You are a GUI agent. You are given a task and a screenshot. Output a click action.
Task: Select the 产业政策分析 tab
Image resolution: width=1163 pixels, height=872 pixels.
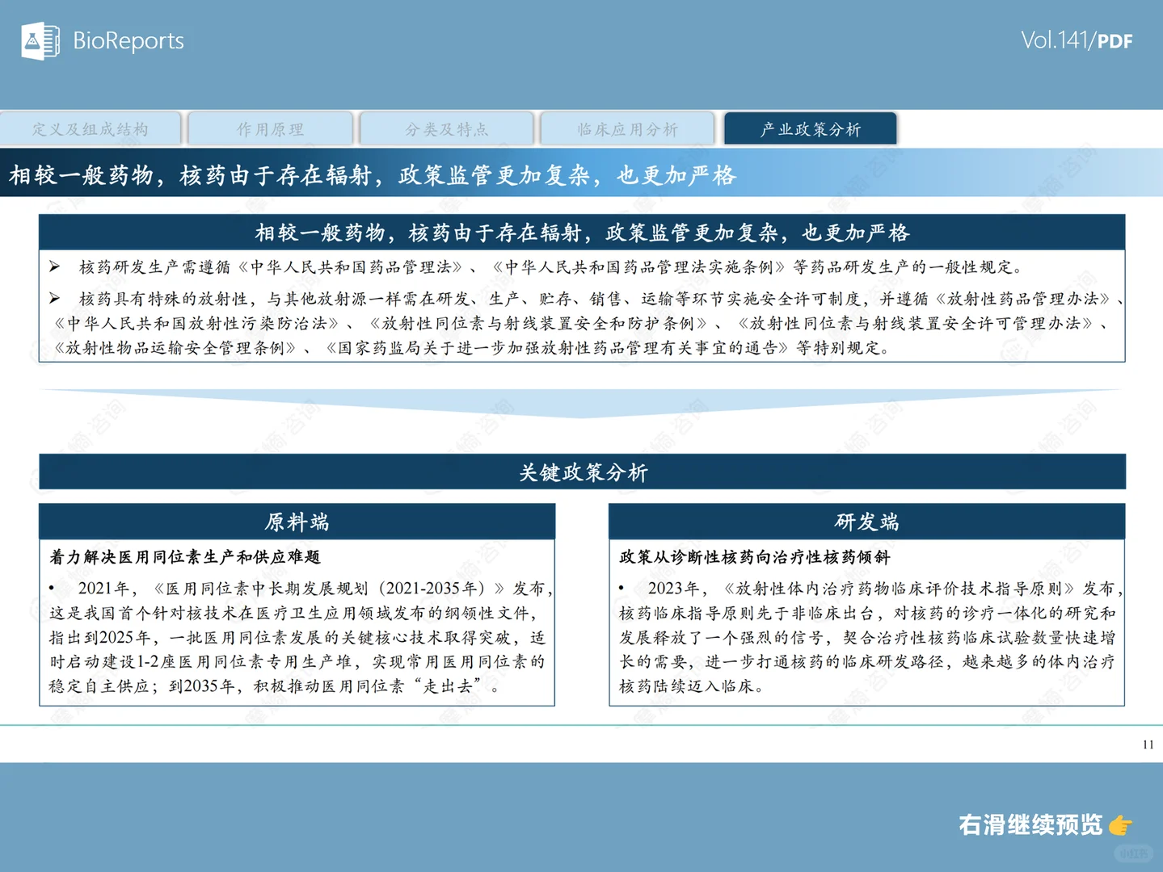pyautogui.click(x=810, y=128)
